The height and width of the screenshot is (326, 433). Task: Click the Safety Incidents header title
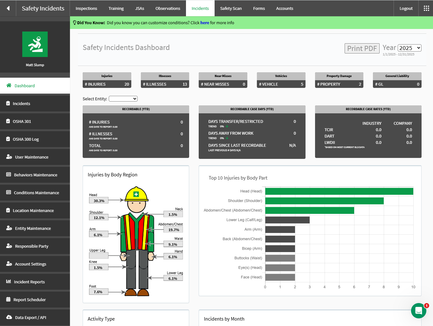click(43, 8)
